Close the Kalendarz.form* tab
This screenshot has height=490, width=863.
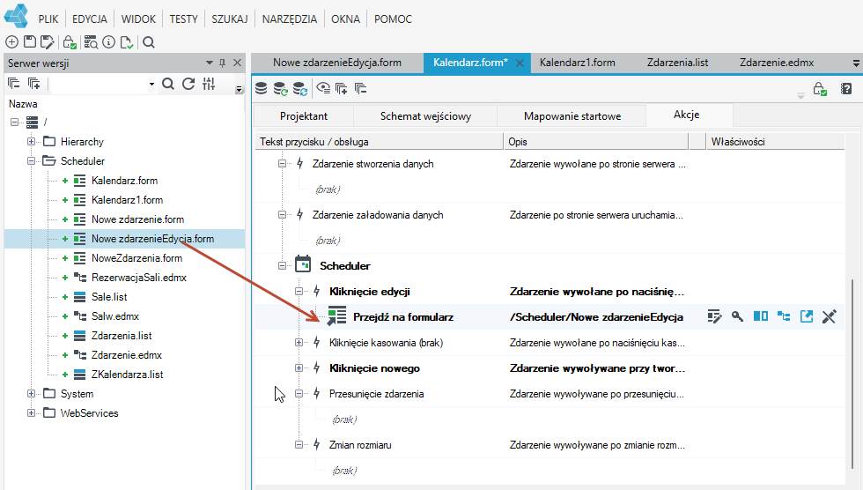(520, 63)
